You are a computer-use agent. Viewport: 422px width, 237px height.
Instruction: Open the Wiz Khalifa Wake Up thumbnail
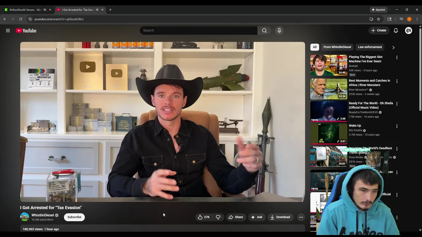click(x=329, y=134)
